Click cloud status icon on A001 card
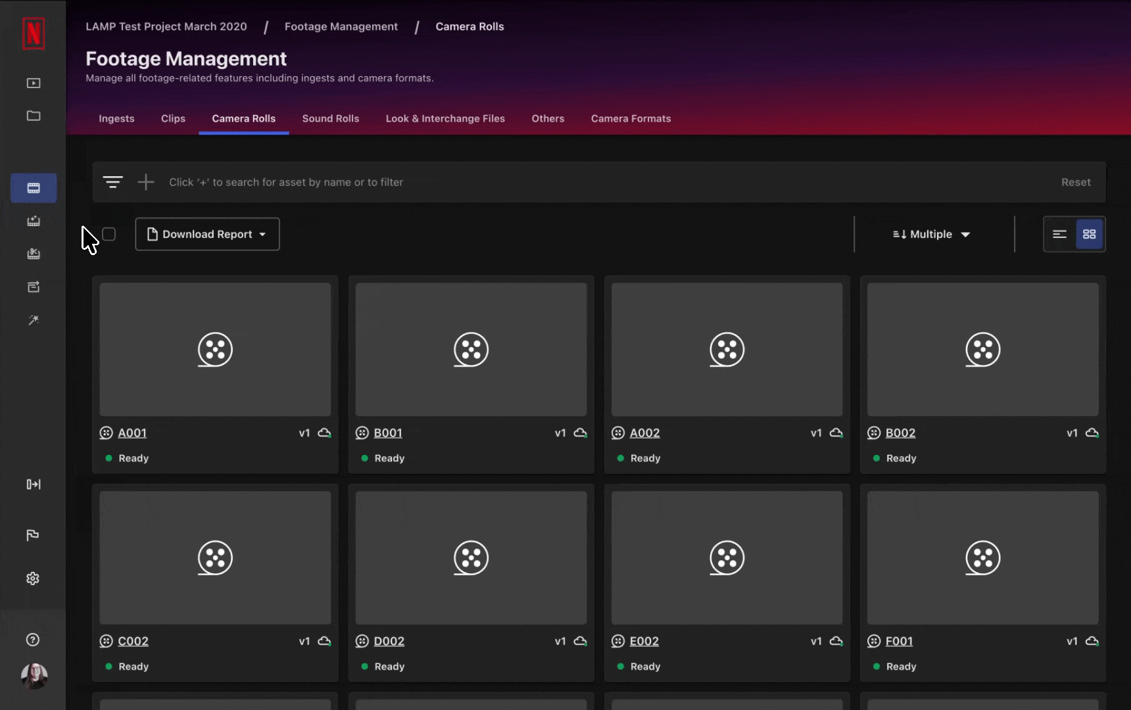This screenshot has height=710, width=1131. (325, 433)
